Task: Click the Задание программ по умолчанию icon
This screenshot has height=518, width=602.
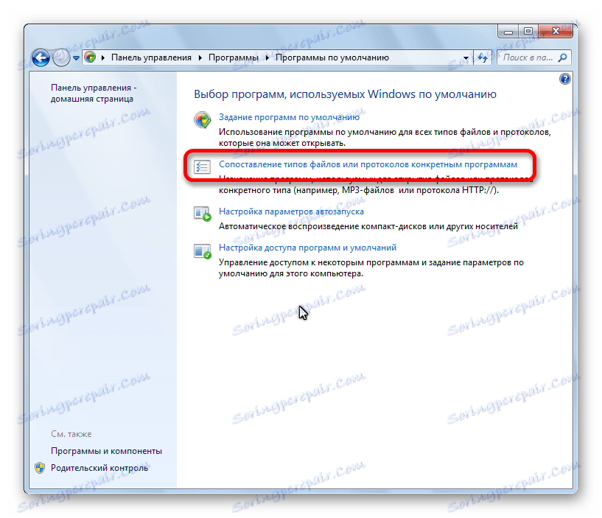Action: pyautogui.click(x=203, y=120)
